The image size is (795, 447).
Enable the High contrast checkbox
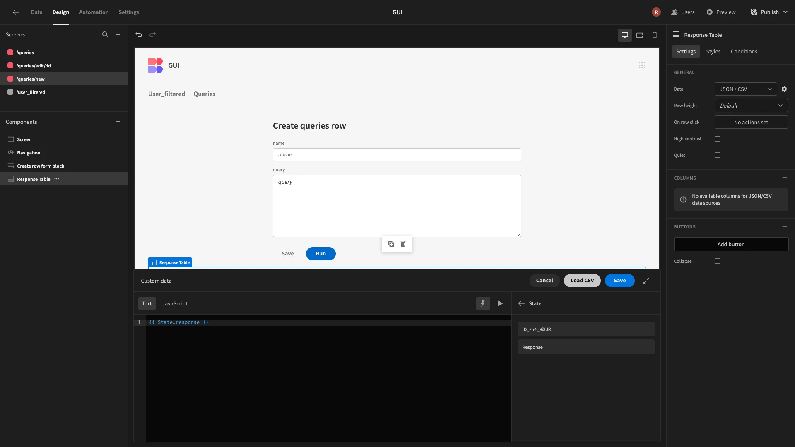tap(718, 139)
